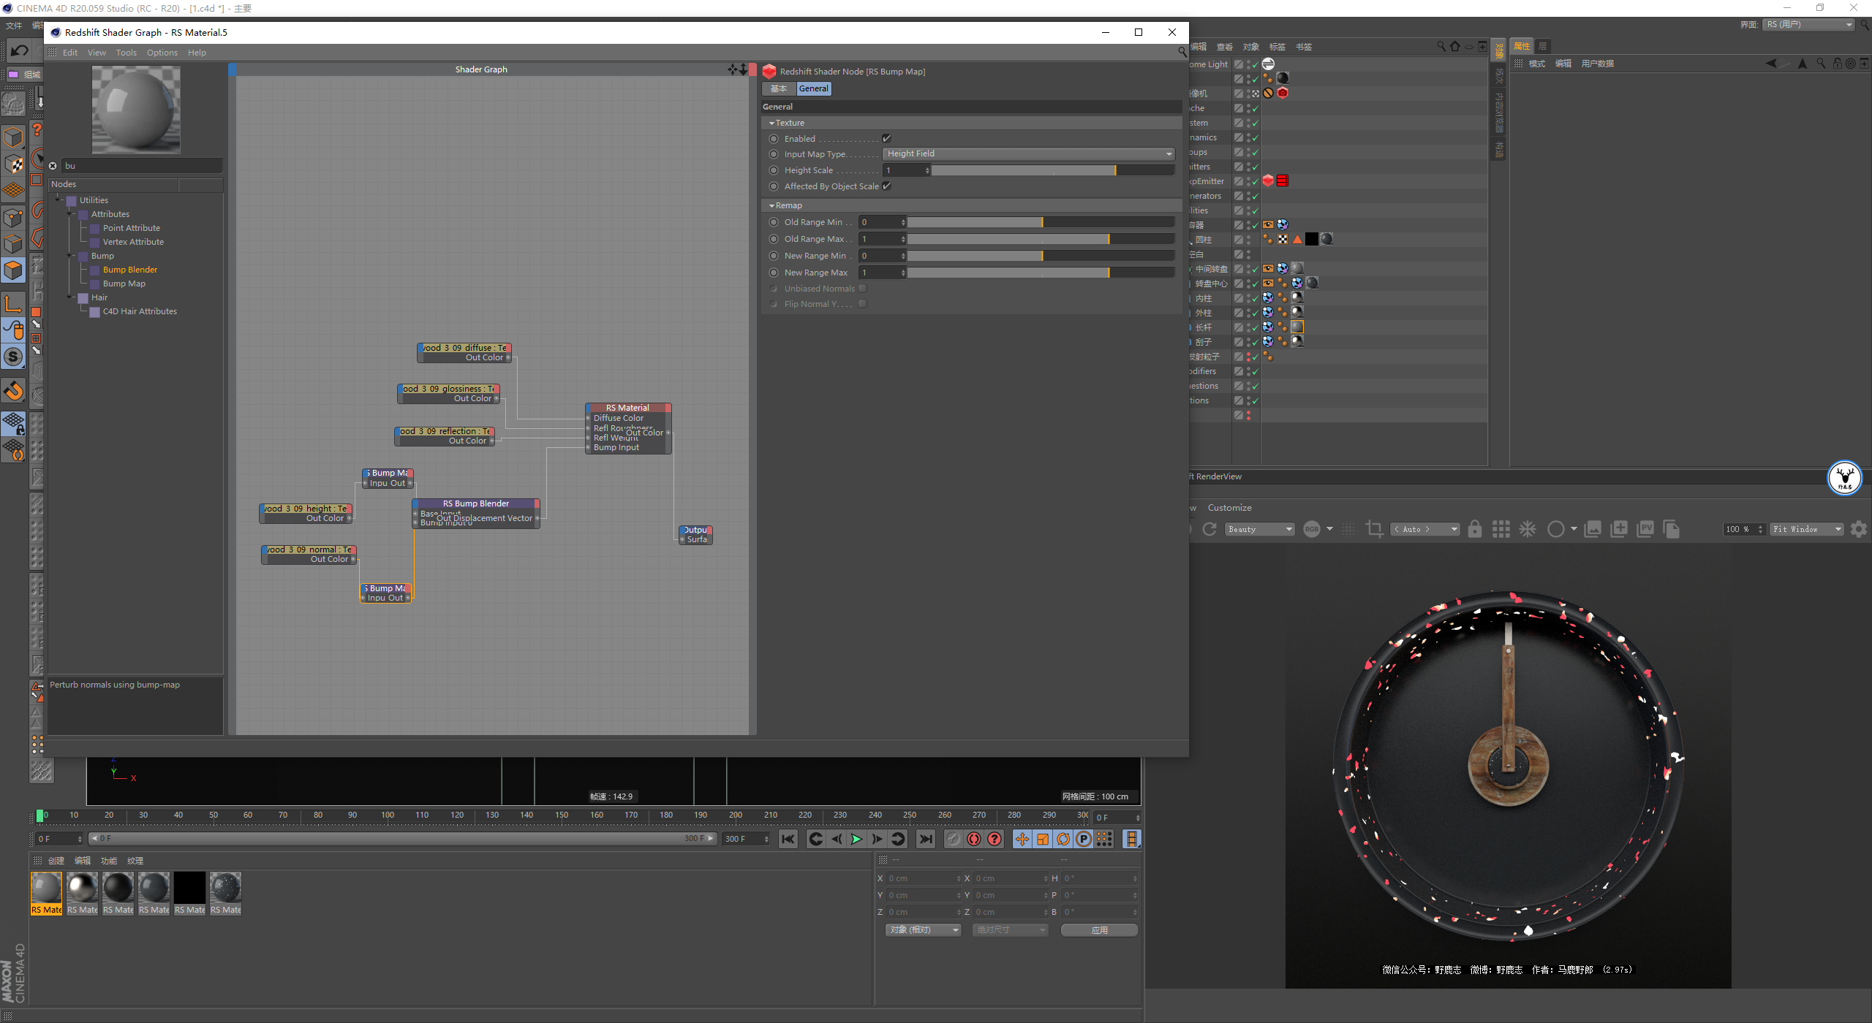Adjust the Old Range Max slider

click(1041, 239)
